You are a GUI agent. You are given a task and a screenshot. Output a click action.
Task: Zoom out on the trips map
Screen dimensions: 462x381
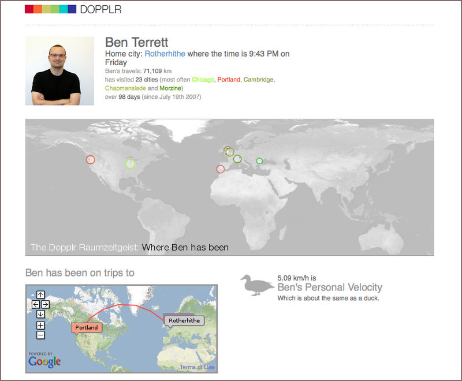click(40, 335)
